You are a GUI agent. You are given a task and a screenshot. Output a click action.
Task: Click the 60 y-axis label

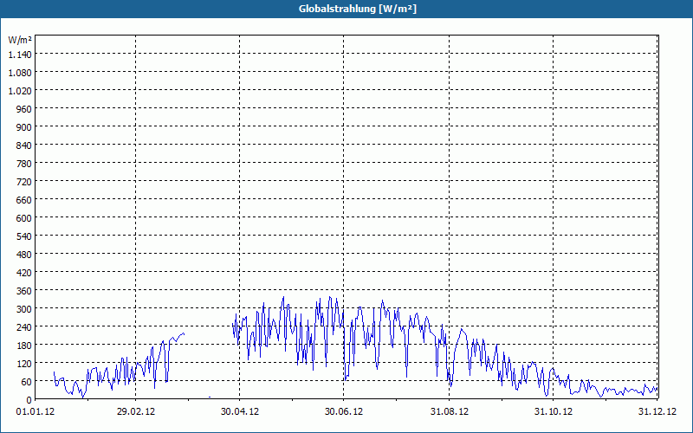(27, 382)
